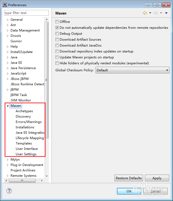Check Download Artifact Sources

point(57,39)
